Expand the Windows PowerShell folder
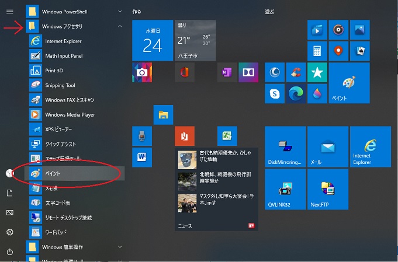 pyautogui.click(x=75, y=12)
